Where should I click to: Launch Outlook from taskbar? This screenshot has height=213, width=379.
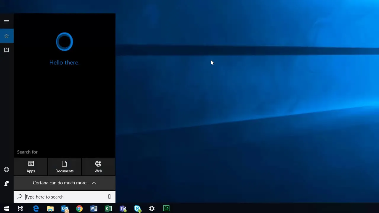pyautogui.click(x=65, y=209)
